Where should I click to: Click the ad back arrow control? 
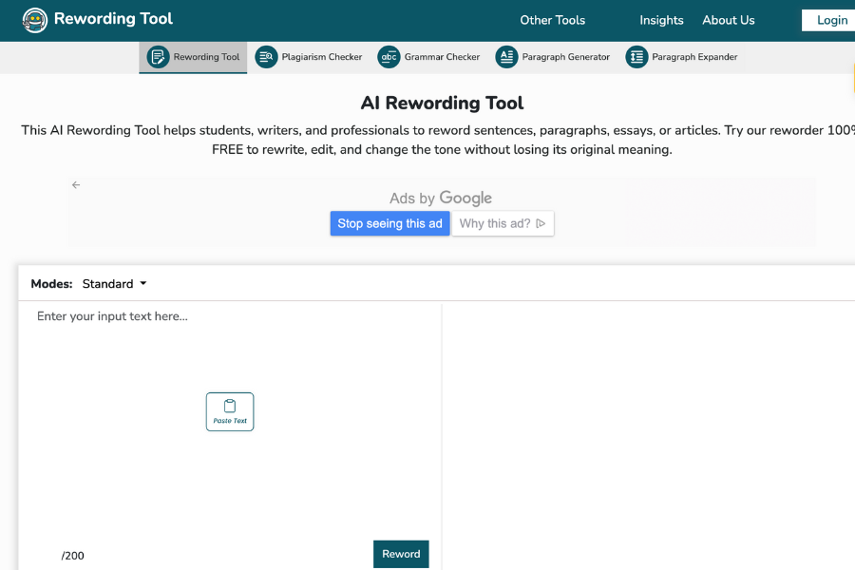pyautogui.click(x=76, y=184)
